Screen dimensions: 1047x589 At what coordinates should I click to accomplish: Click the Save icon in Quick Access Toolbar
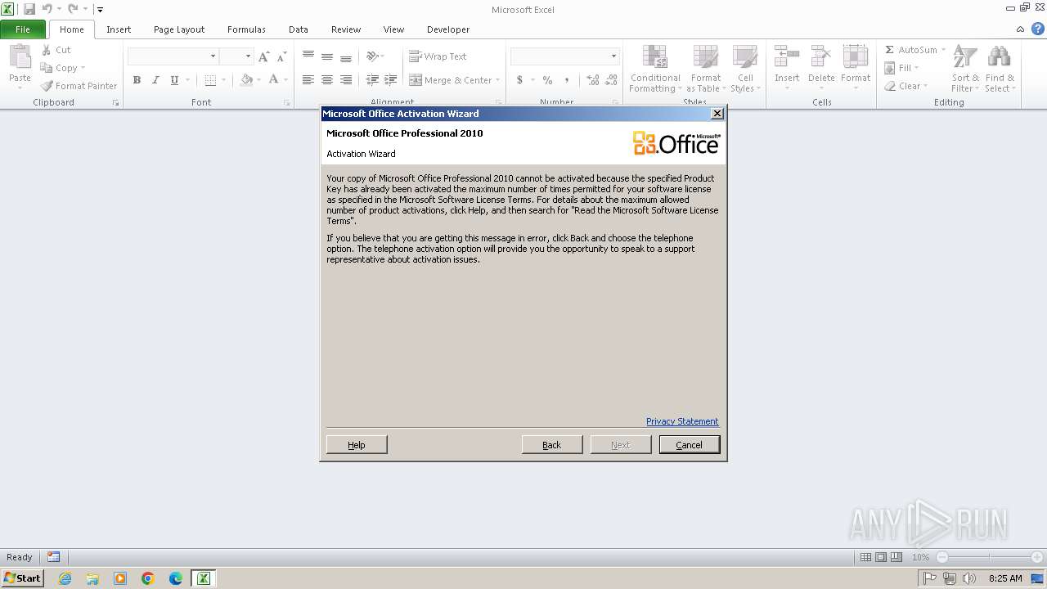point(29,9)
